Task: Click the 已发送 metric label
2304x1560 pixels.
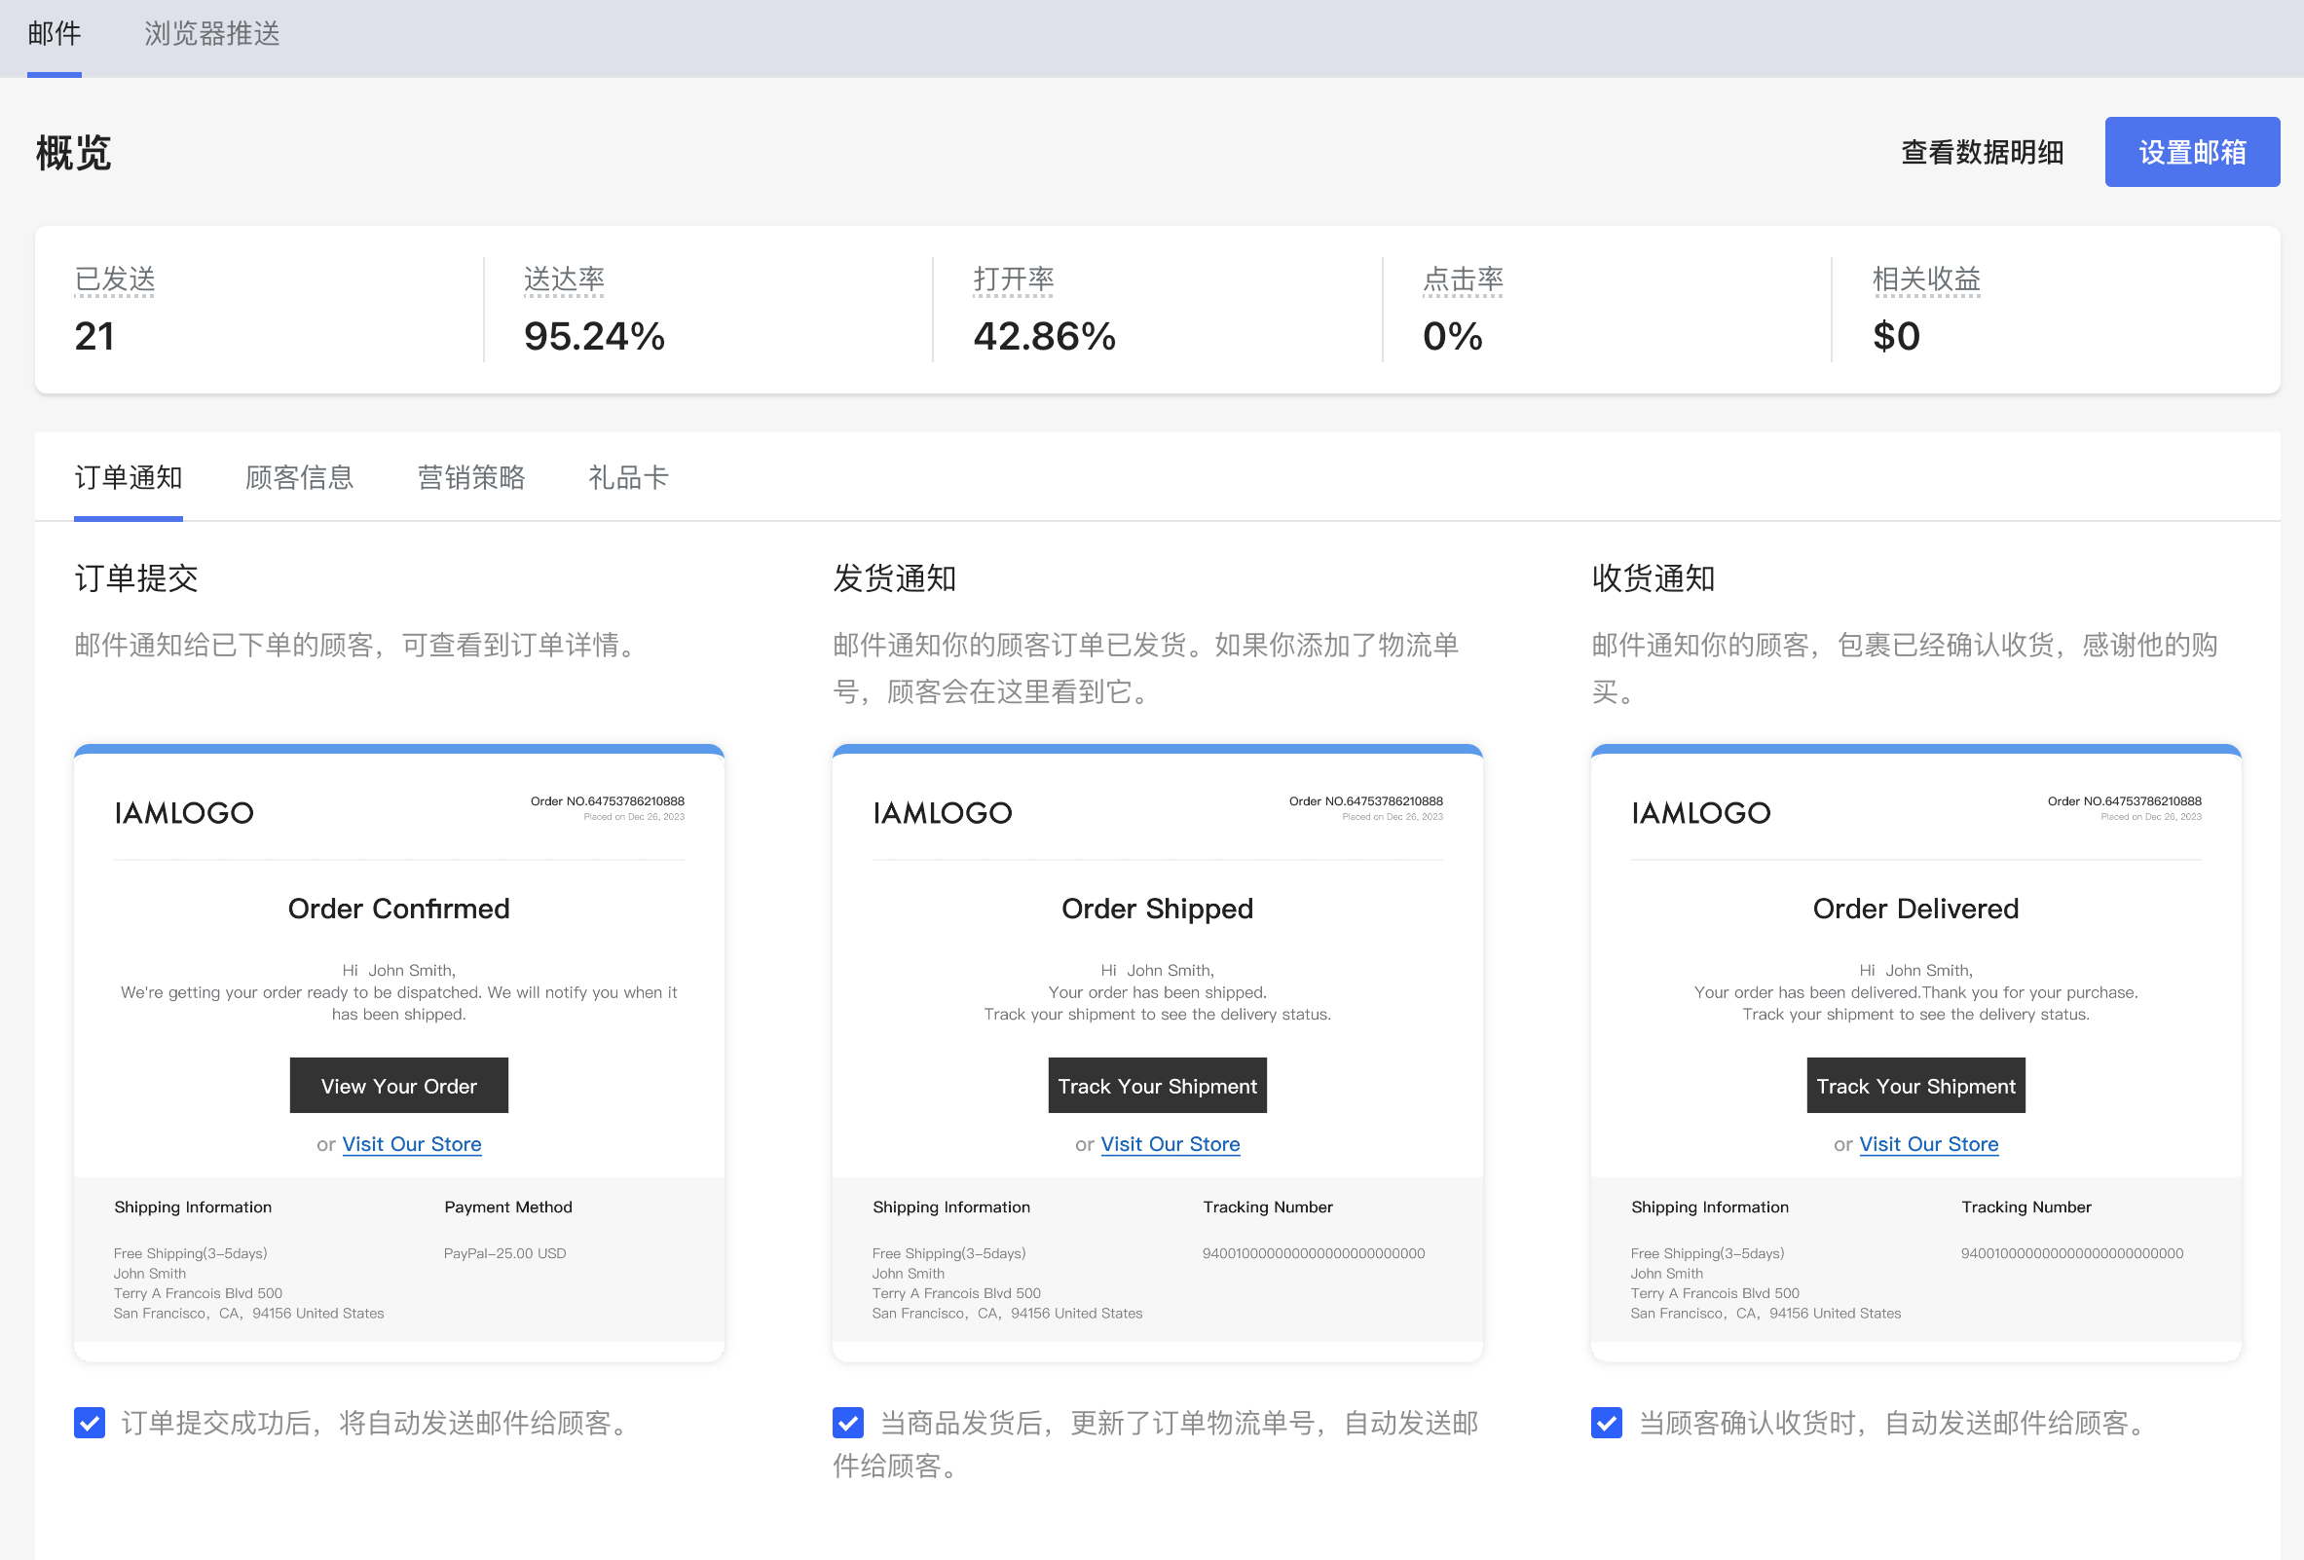Action: 115,279
